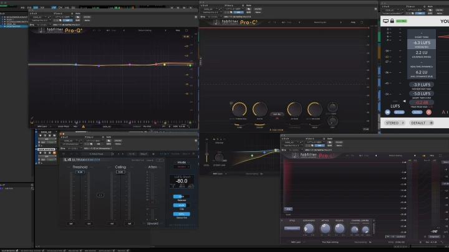Select the green EQ band node in Pro-Q
The height and width of the screenshot is (252, 449).
(x=190, y=65)
